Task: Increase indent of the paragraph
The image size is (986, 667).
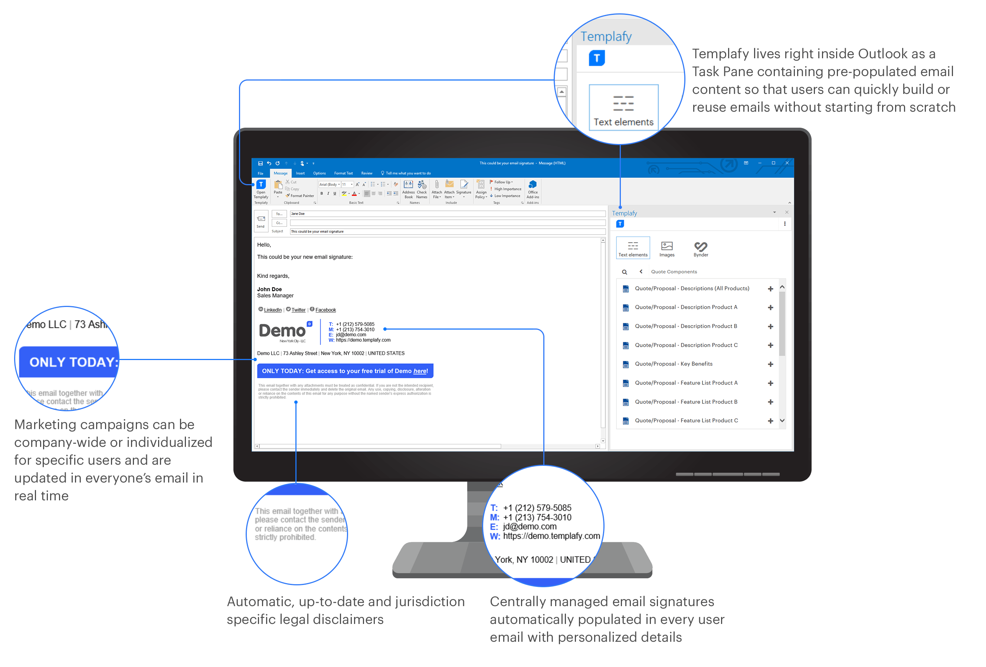Action: 396,193
